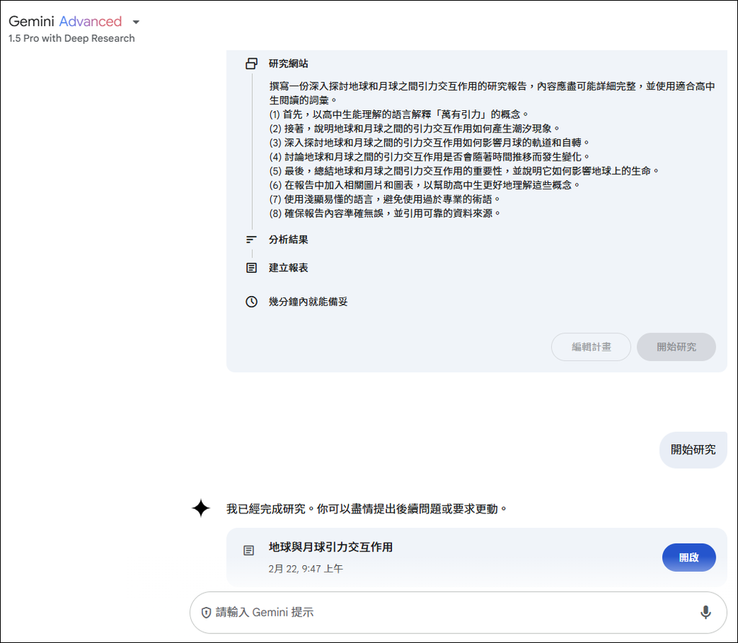Click the microphone voice input icon

(x=706, y=613)
